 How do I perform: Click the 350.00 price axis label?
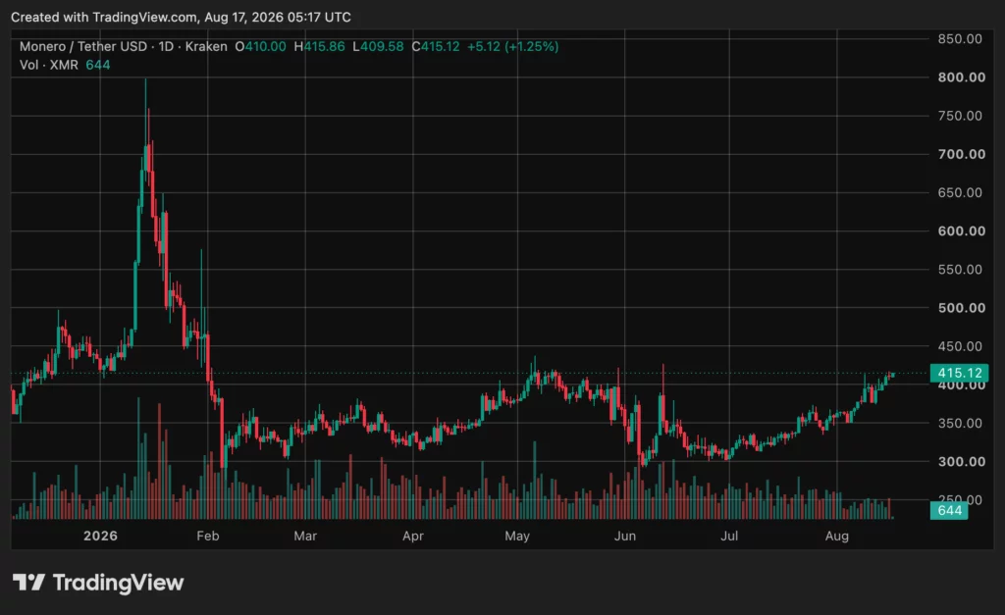coord(960,424)
